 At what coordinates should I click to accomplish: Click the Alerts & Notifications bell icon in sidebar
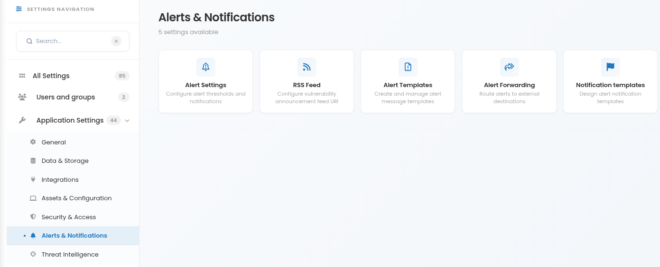[33, 235]
